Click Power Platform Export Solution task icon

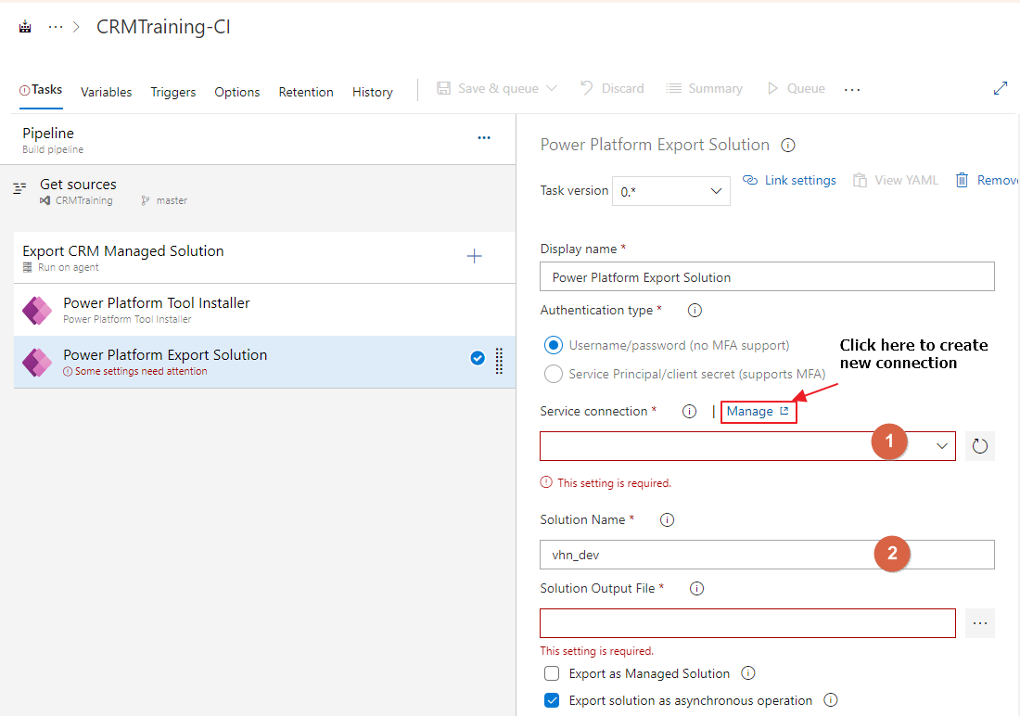click(x=37, y=363)
